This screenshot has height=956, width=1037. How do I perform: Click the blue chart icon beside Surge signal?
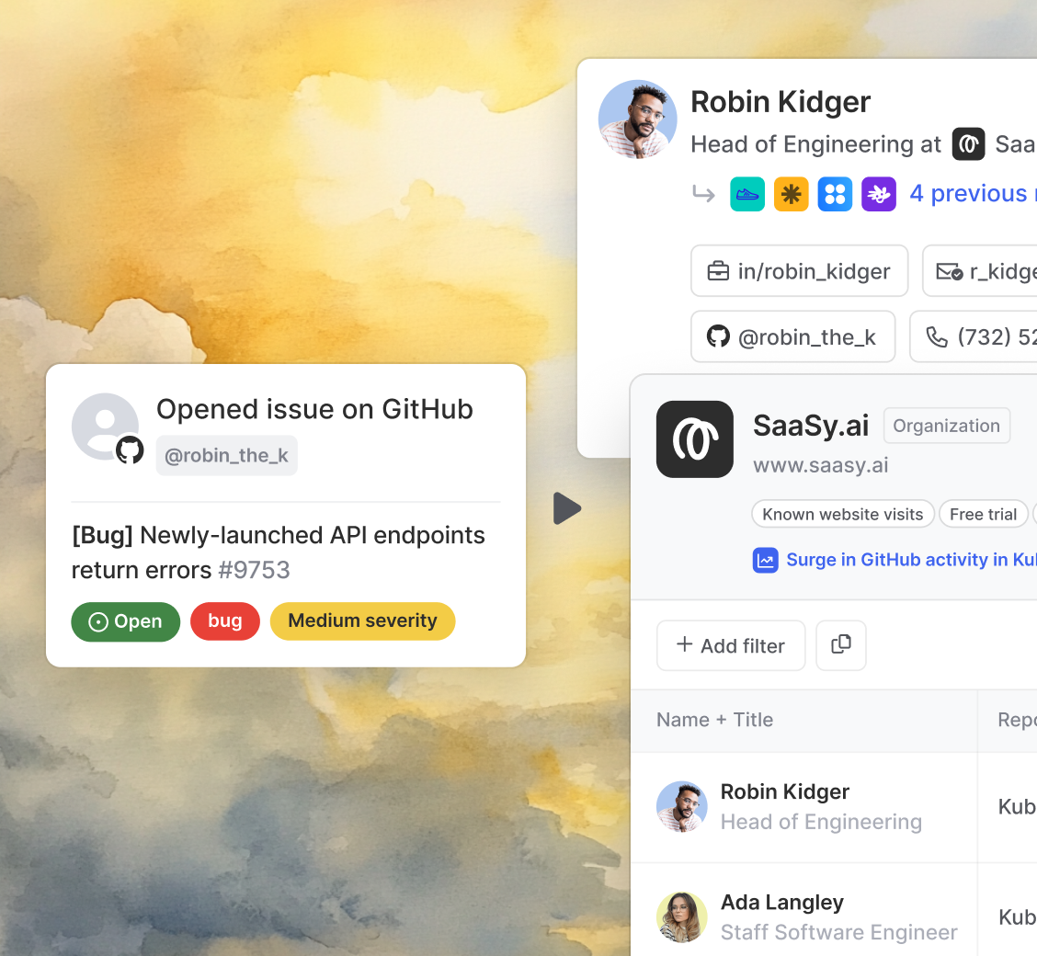click(x=765, y=560)
